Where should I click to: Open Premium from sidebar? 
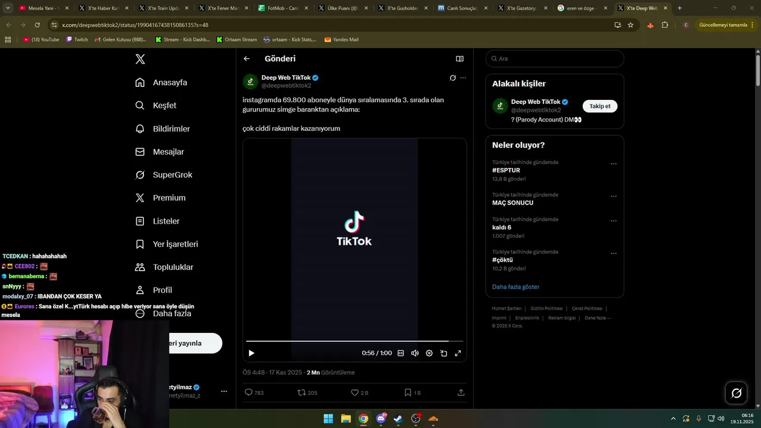point(160,197)
